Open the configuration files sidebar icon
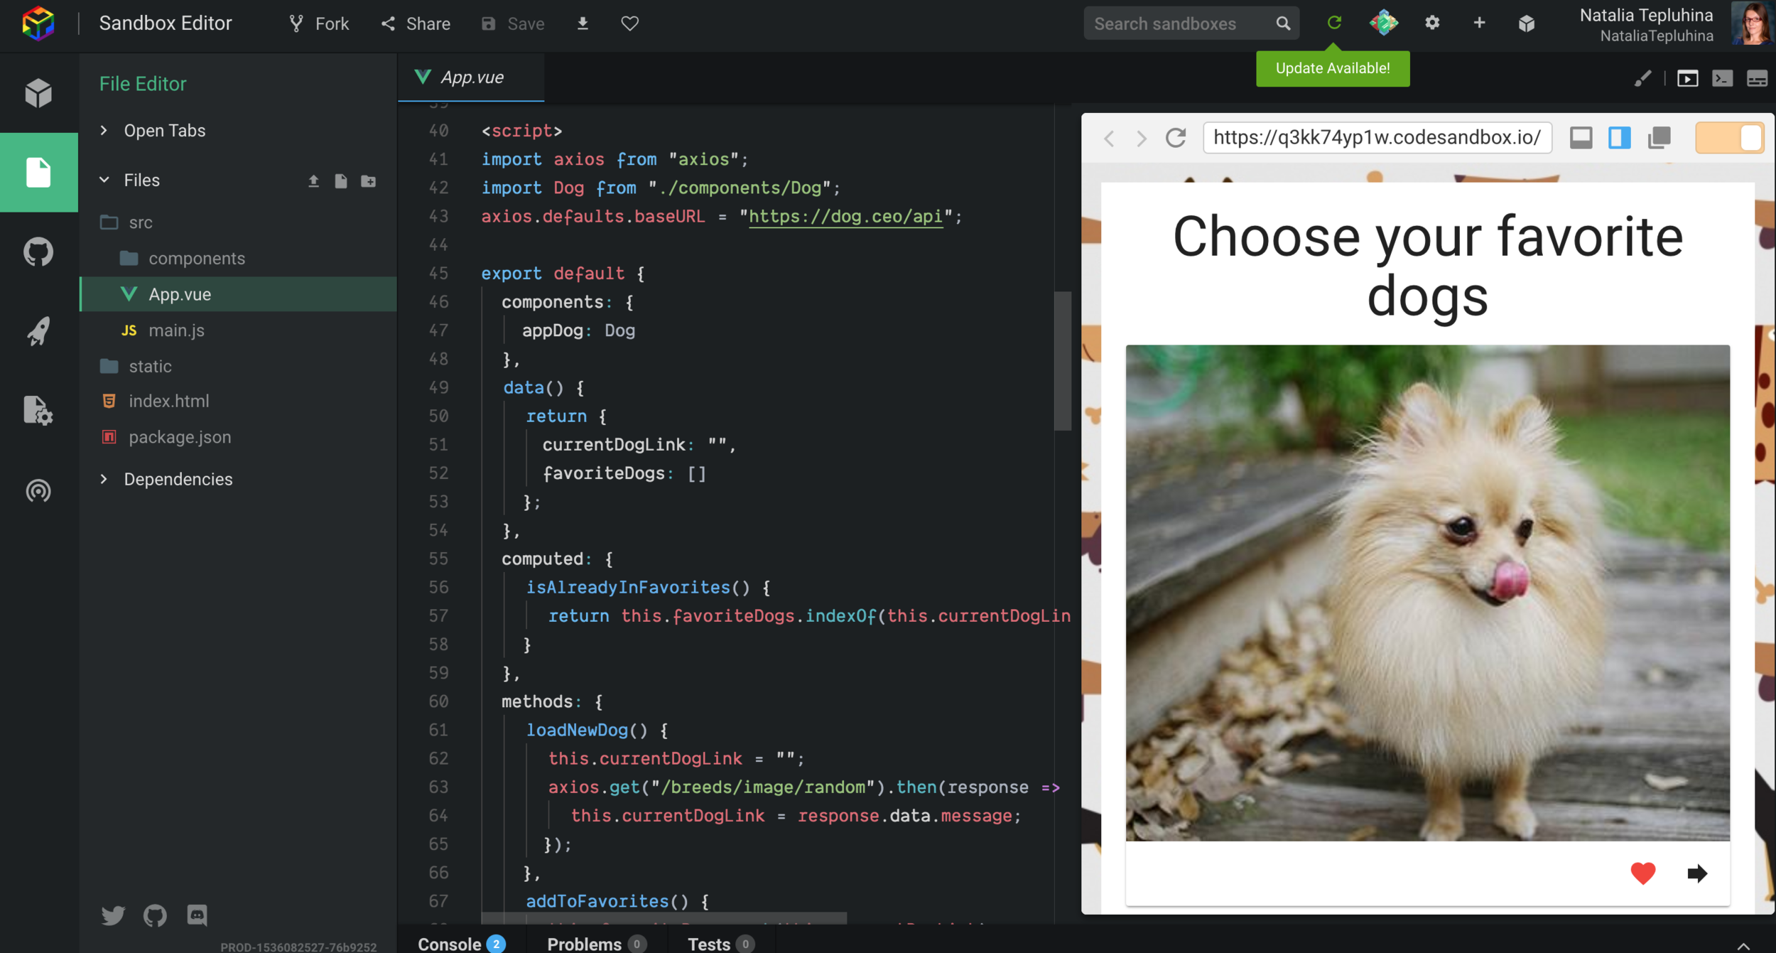Image resolution: width=1776 pixels, height=953 pixels. 38,411
